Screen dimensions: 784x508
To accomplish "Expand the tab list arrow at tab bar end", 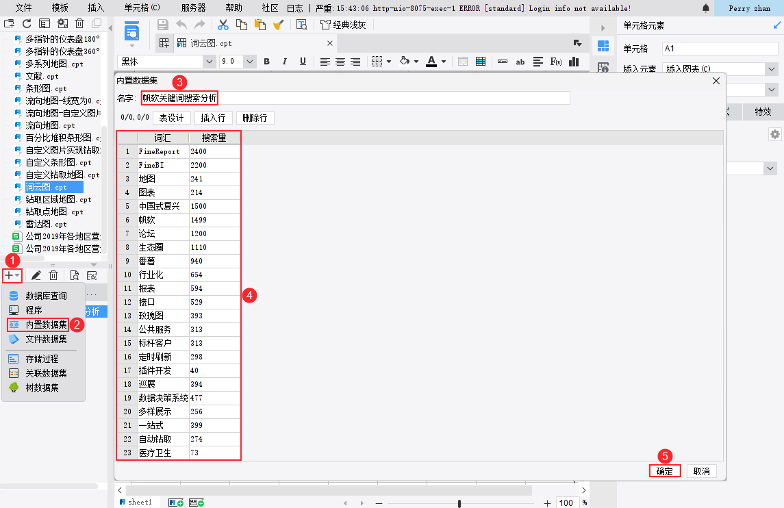I will 577,44.
